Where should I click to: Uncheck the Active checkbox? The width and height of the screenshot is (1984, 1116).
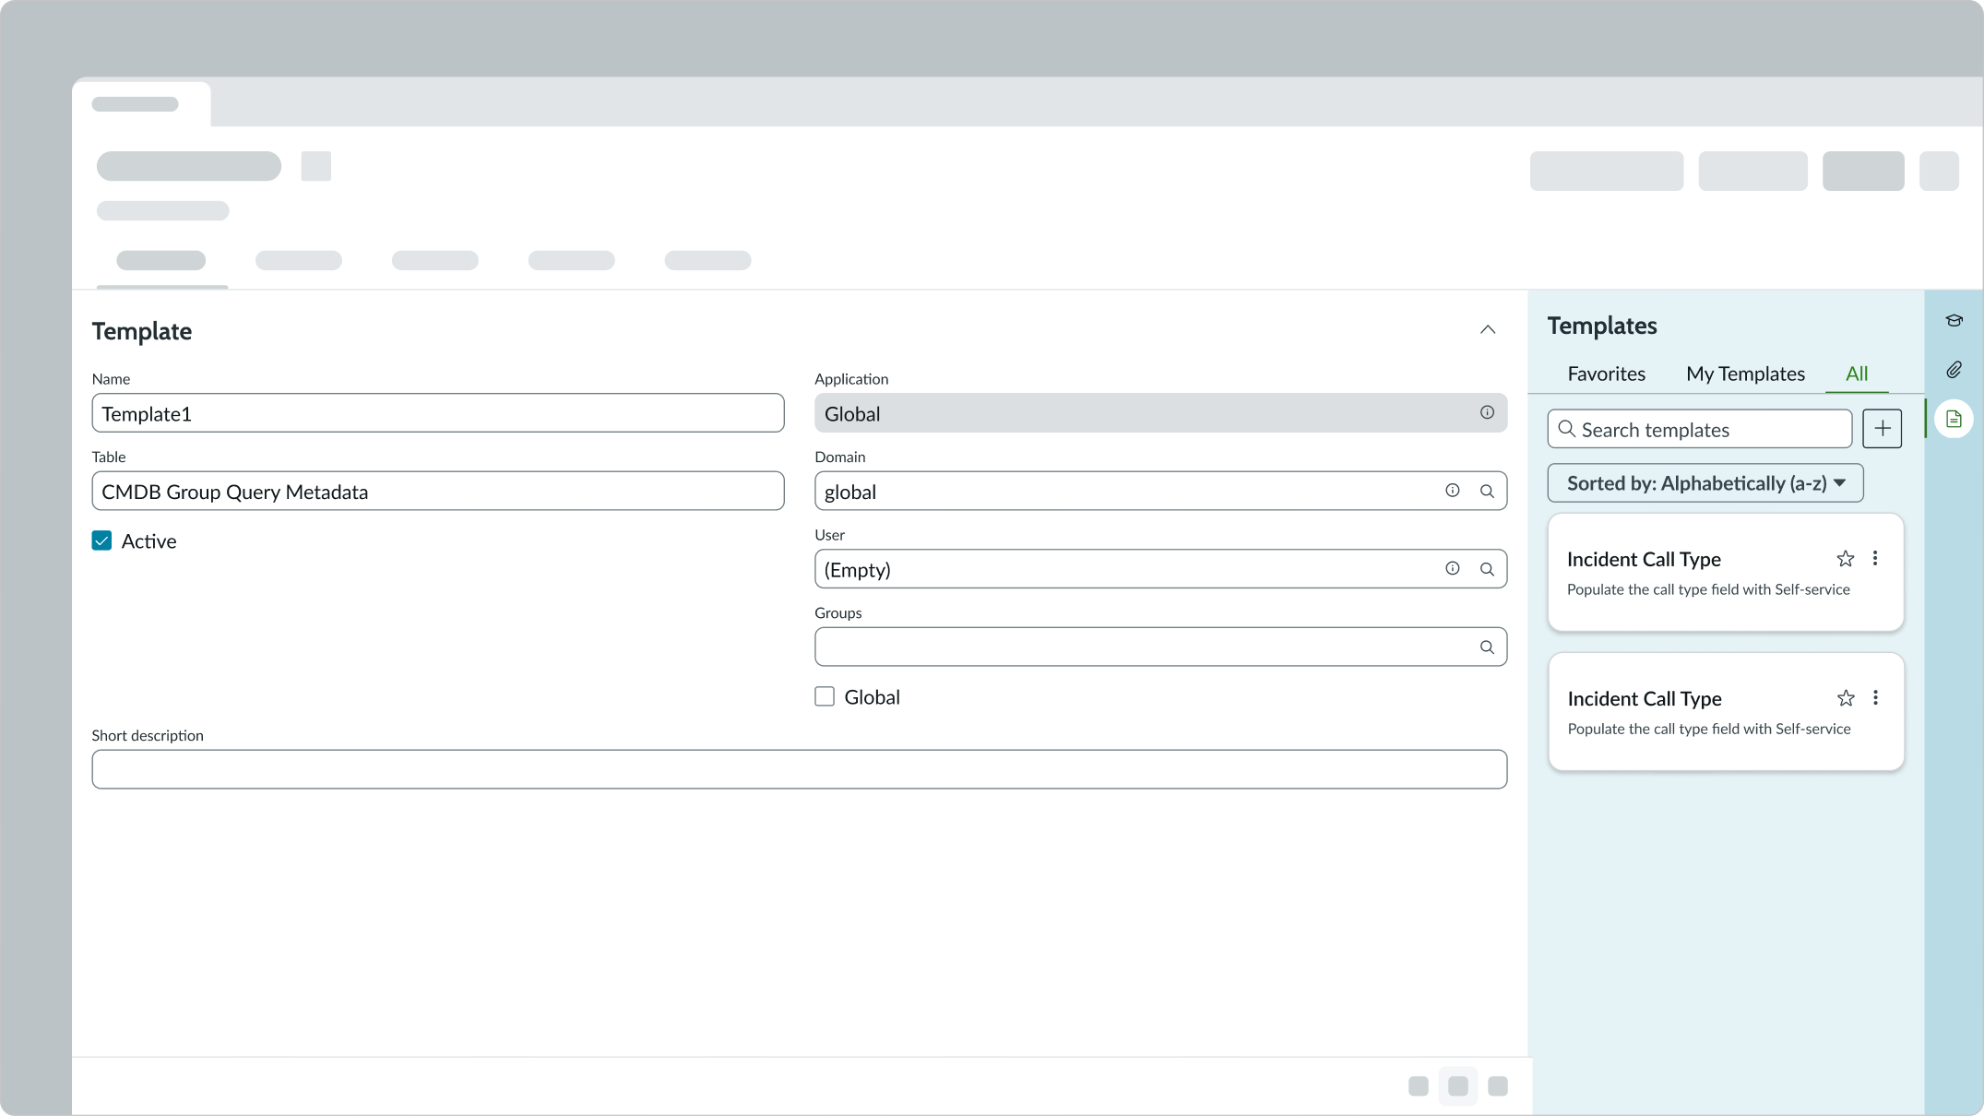101,540
